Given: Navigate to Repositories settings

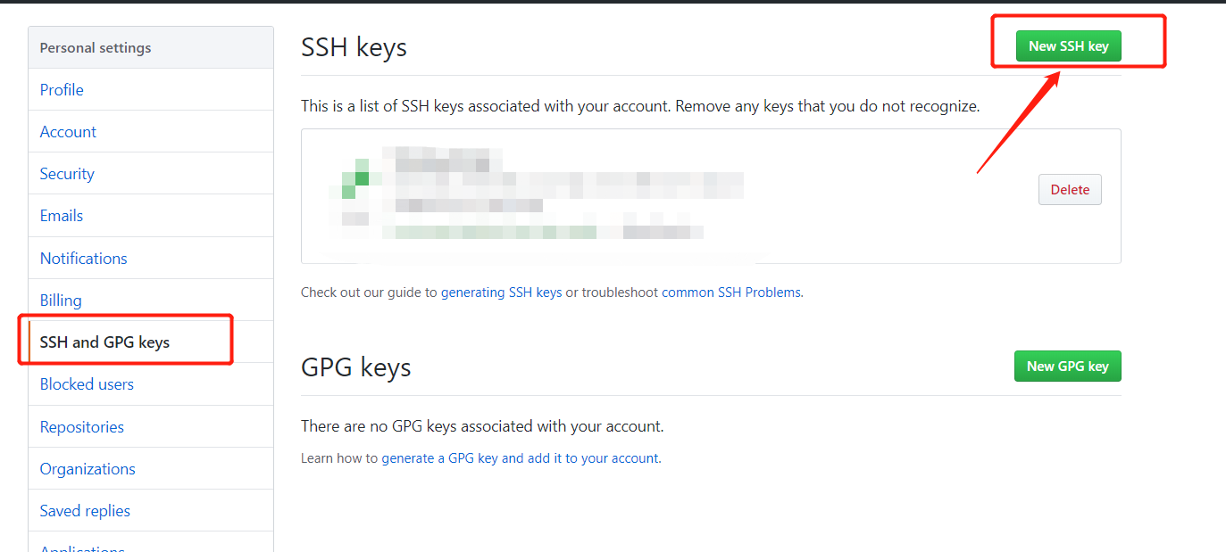Looking at the screenshot, I should (82, 427).
